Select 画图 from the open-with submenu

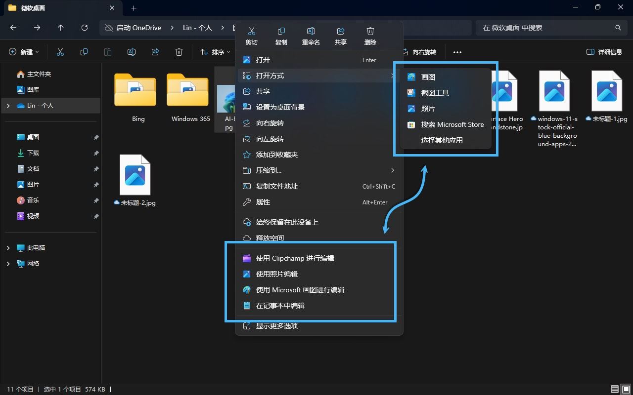[x=428, y=77]
